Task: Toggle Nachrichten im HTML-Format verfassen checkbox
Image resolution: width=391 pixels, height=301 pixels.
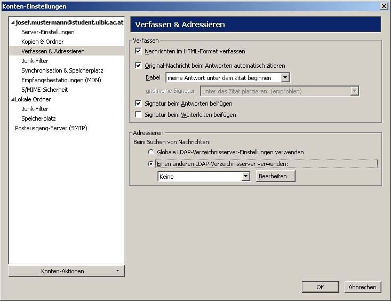Action: pos(139,51)
